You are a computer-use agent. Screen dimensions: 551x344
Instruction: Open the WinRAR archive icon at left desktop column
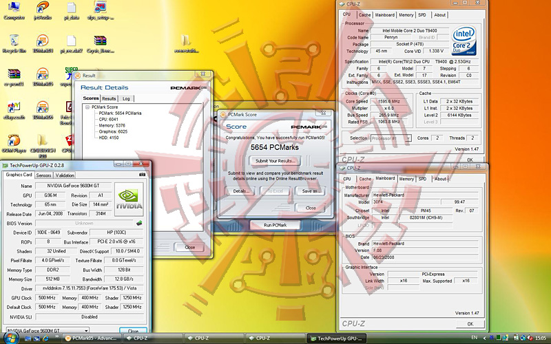point(14,77)
